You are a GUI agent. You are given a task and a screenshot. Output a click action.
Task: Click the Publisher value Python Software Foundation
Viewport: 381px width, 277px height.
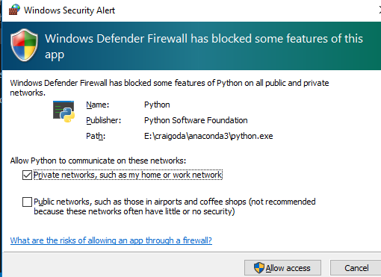(196, 120)
